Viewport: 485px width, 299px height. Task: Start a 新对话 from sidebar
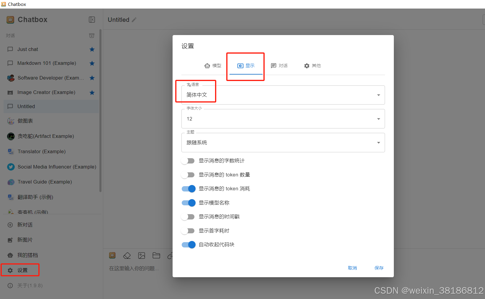point(51,225)
